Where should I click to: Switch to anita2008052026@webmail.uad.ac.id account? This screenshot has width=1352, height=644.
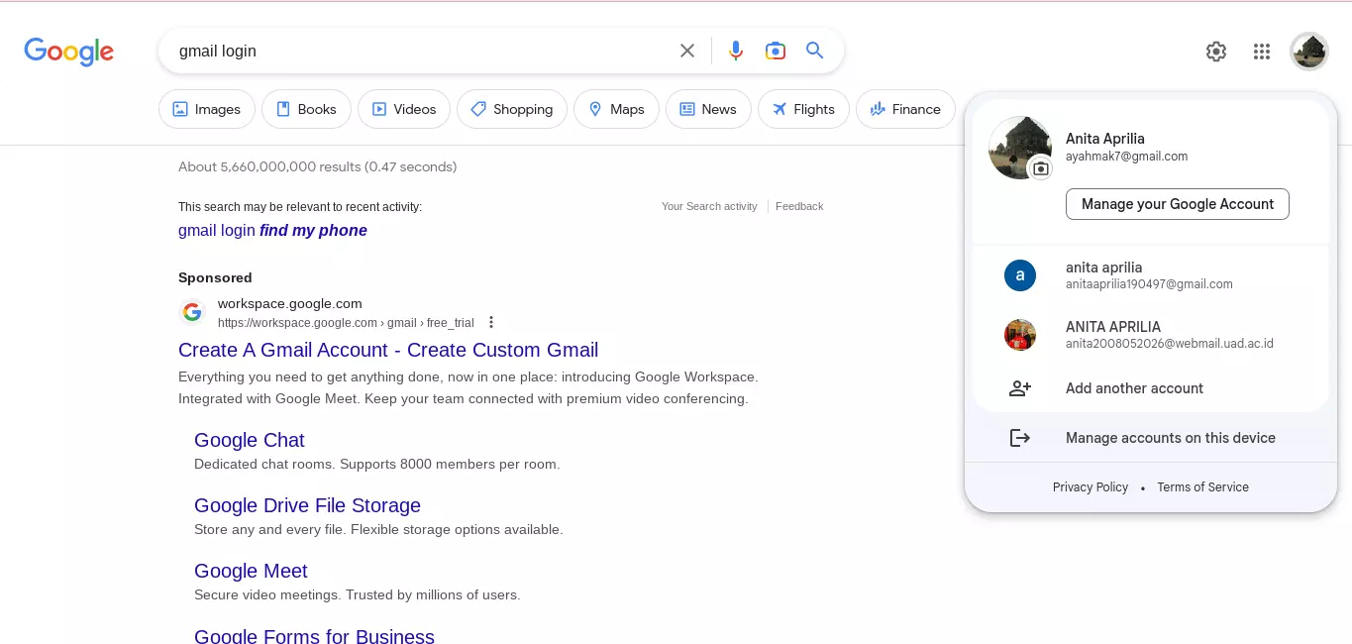point(1150,335)
